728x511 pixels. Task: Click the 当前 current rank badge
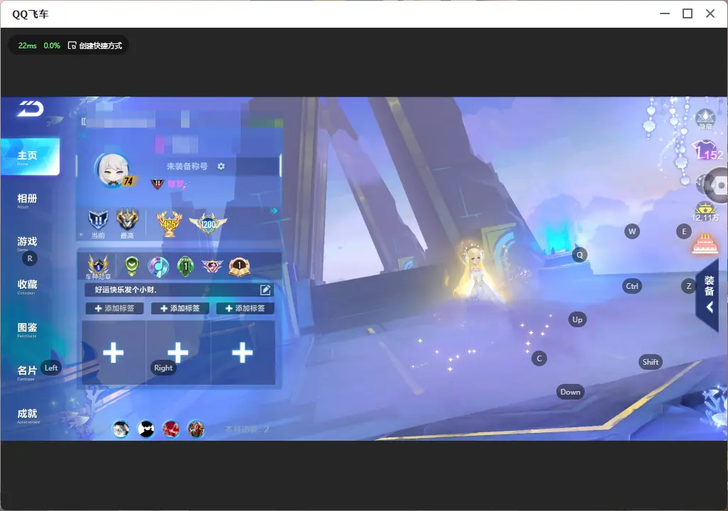click(98, 223)
